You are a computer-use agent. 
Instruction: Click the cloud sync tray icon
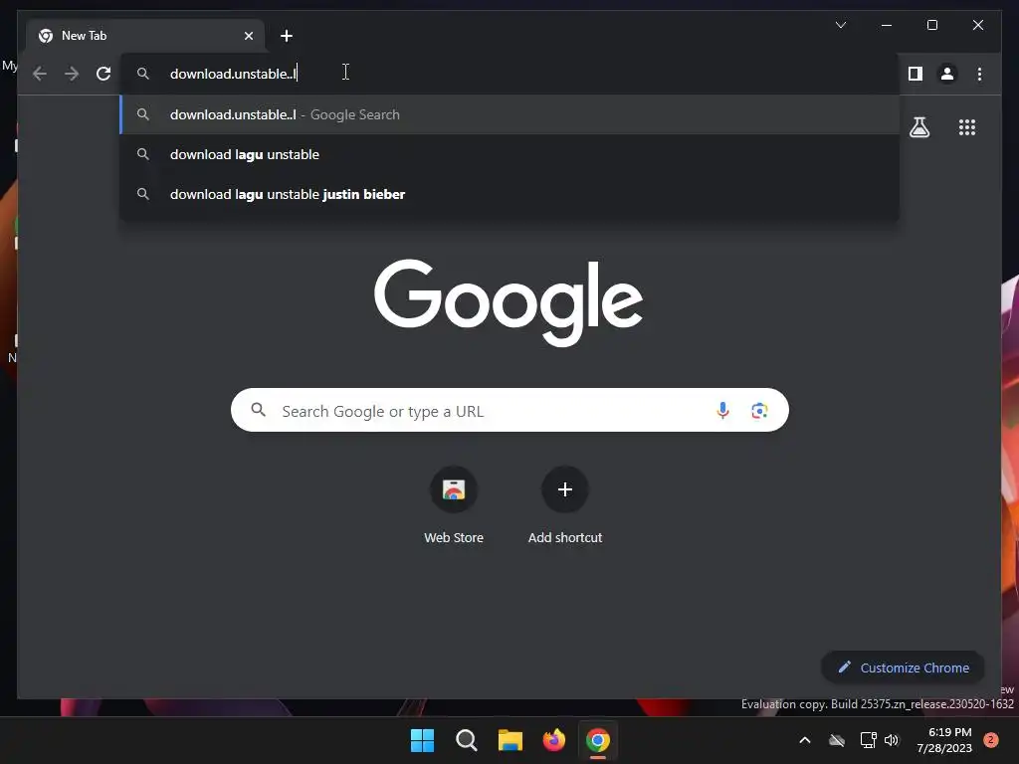pos(836,740)
